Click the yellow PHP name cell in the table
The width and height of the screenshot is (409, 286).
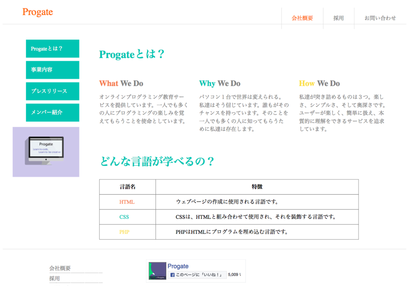click(x=127, y=232)
